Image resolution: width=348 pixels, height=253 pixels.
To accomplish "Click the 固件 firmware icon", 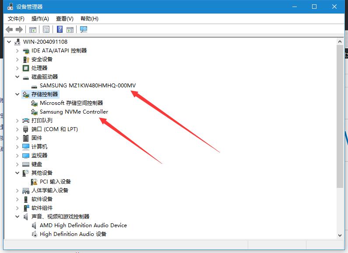I will (26, 138).
